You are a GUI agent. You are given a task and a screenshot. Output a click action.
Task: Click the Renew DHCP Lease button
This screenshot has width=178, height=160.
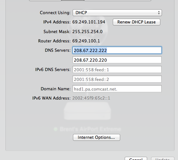[x=137, y=22]
